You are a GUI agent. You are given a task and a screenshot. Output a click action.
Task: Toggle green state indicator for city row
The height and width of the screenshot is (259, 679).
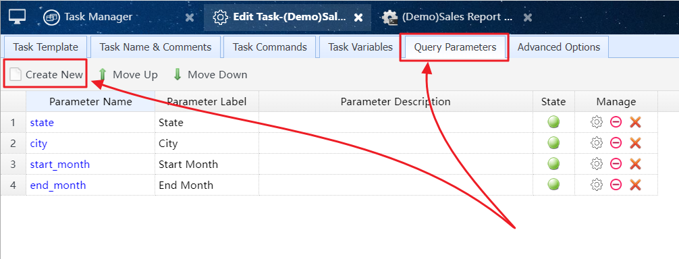click(553, 143)
